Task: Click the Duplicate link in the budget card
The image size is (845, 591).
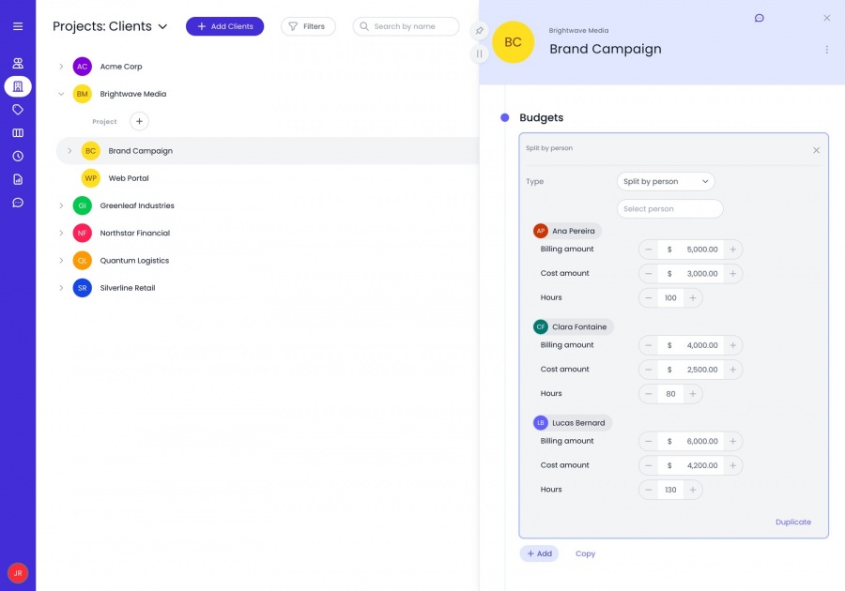Action: tap(792, 523)
